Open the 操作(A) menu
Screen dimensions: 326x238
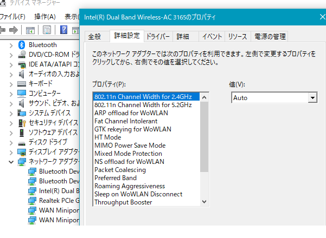[45, 17]
